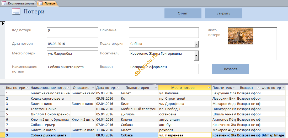Open filter arrow of Подкатегория column
288x138 pixels.
click(156, 88)
